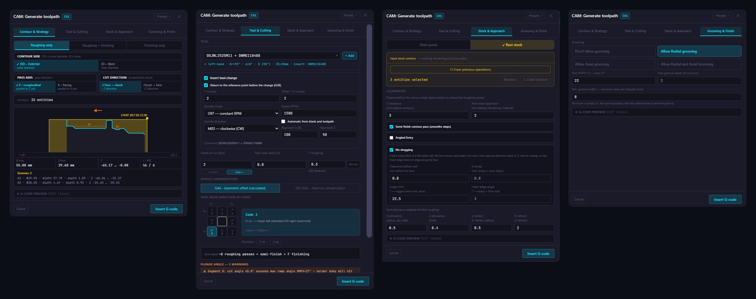Toggle Semi-finish contour pass checkbox
This screenshot has height=299, width=756.
391,127
